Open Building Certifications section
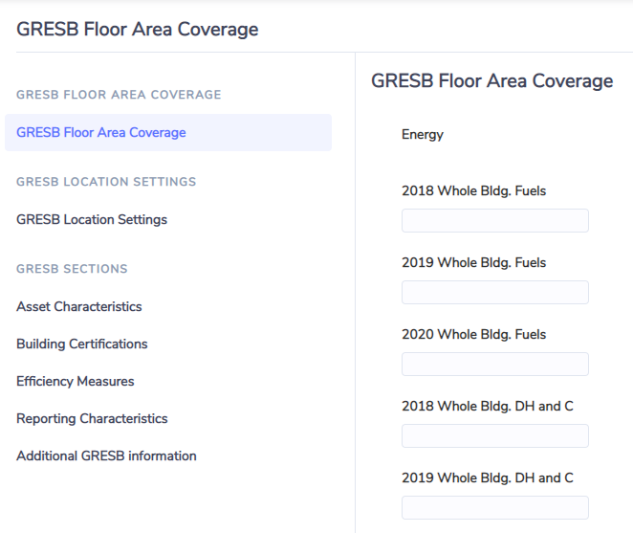The image size is (633, 533). (x=82, y=344)
